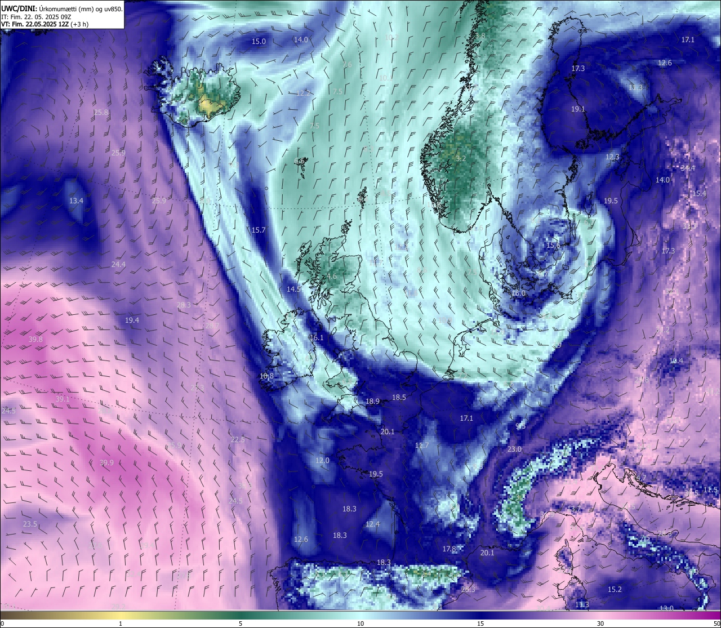
Task: Click the 5 tick on the color scale
Action: (241, 623)
